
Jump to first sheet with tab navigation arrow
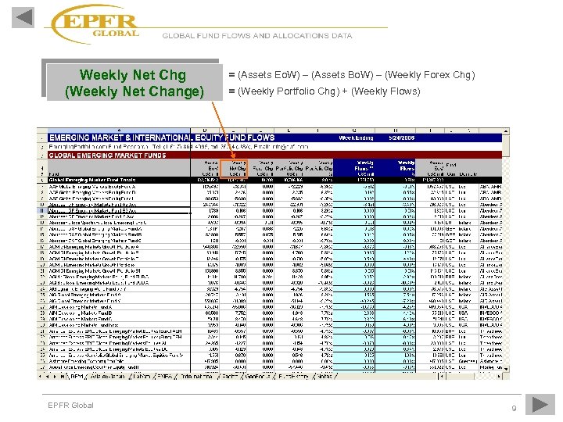click(x=40, y=377)
